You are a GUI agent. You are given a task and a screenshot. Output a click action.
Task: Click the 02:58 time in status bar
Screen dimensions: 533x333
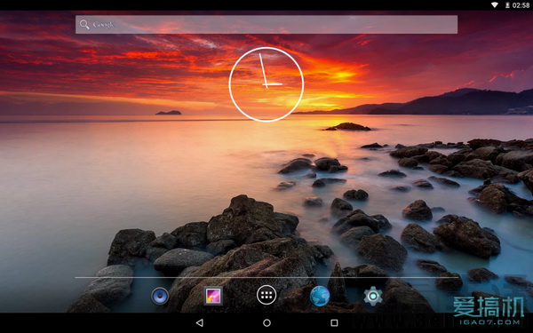point(521,5)
